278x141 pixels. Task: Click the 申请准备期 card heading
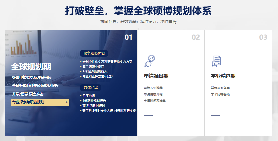[x=156, y=76]
